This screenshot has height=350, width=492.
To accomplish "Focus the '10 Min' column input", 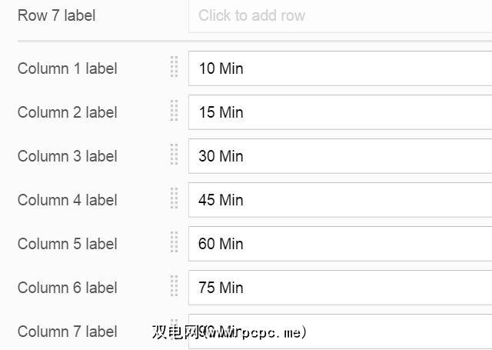I will [x=340, y=68].
